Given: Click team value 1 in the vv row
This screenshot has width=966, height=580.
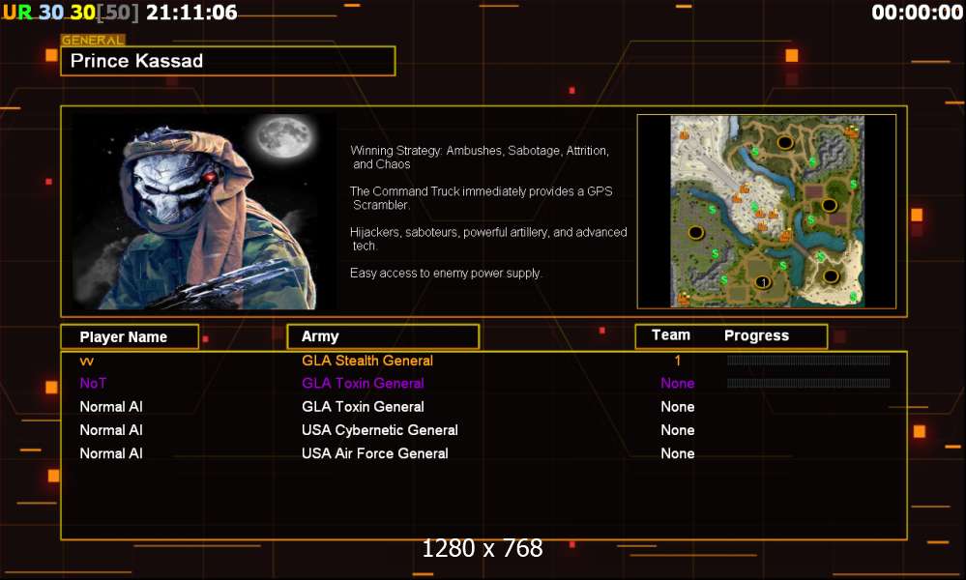Looking at the screenshot, I should (677, 361).
